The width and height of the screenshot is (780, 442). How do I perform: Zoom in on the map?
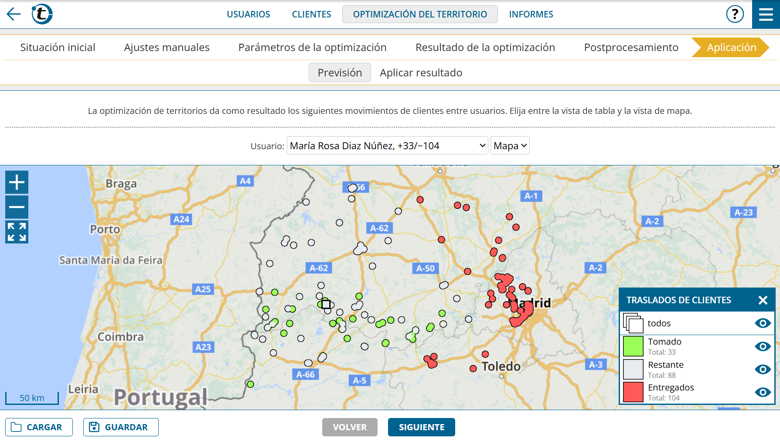click(x=17, y=182)
